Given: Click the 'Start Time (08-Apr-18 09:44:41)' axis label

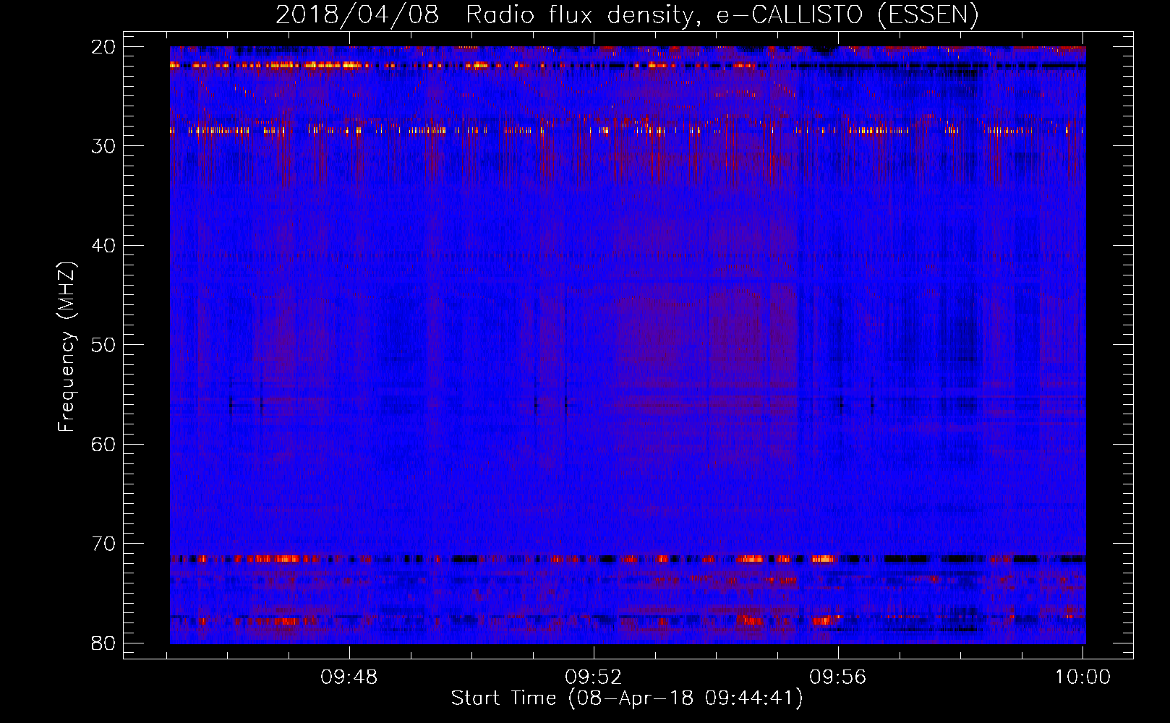Looking at the screenshot, I should coord(627,698).
